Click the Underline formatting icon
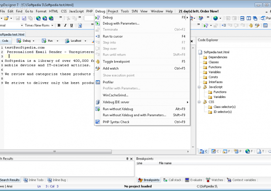 tap(72, 25)
